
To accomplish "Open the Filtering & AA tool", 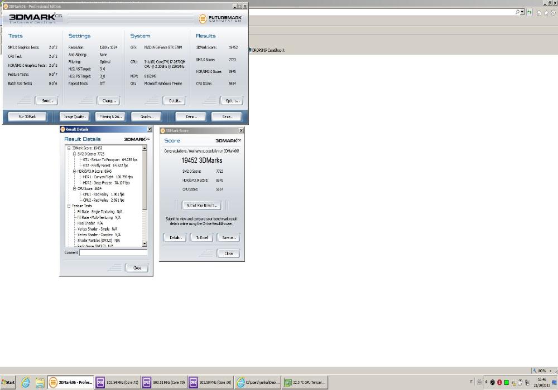I will (110, 116).
